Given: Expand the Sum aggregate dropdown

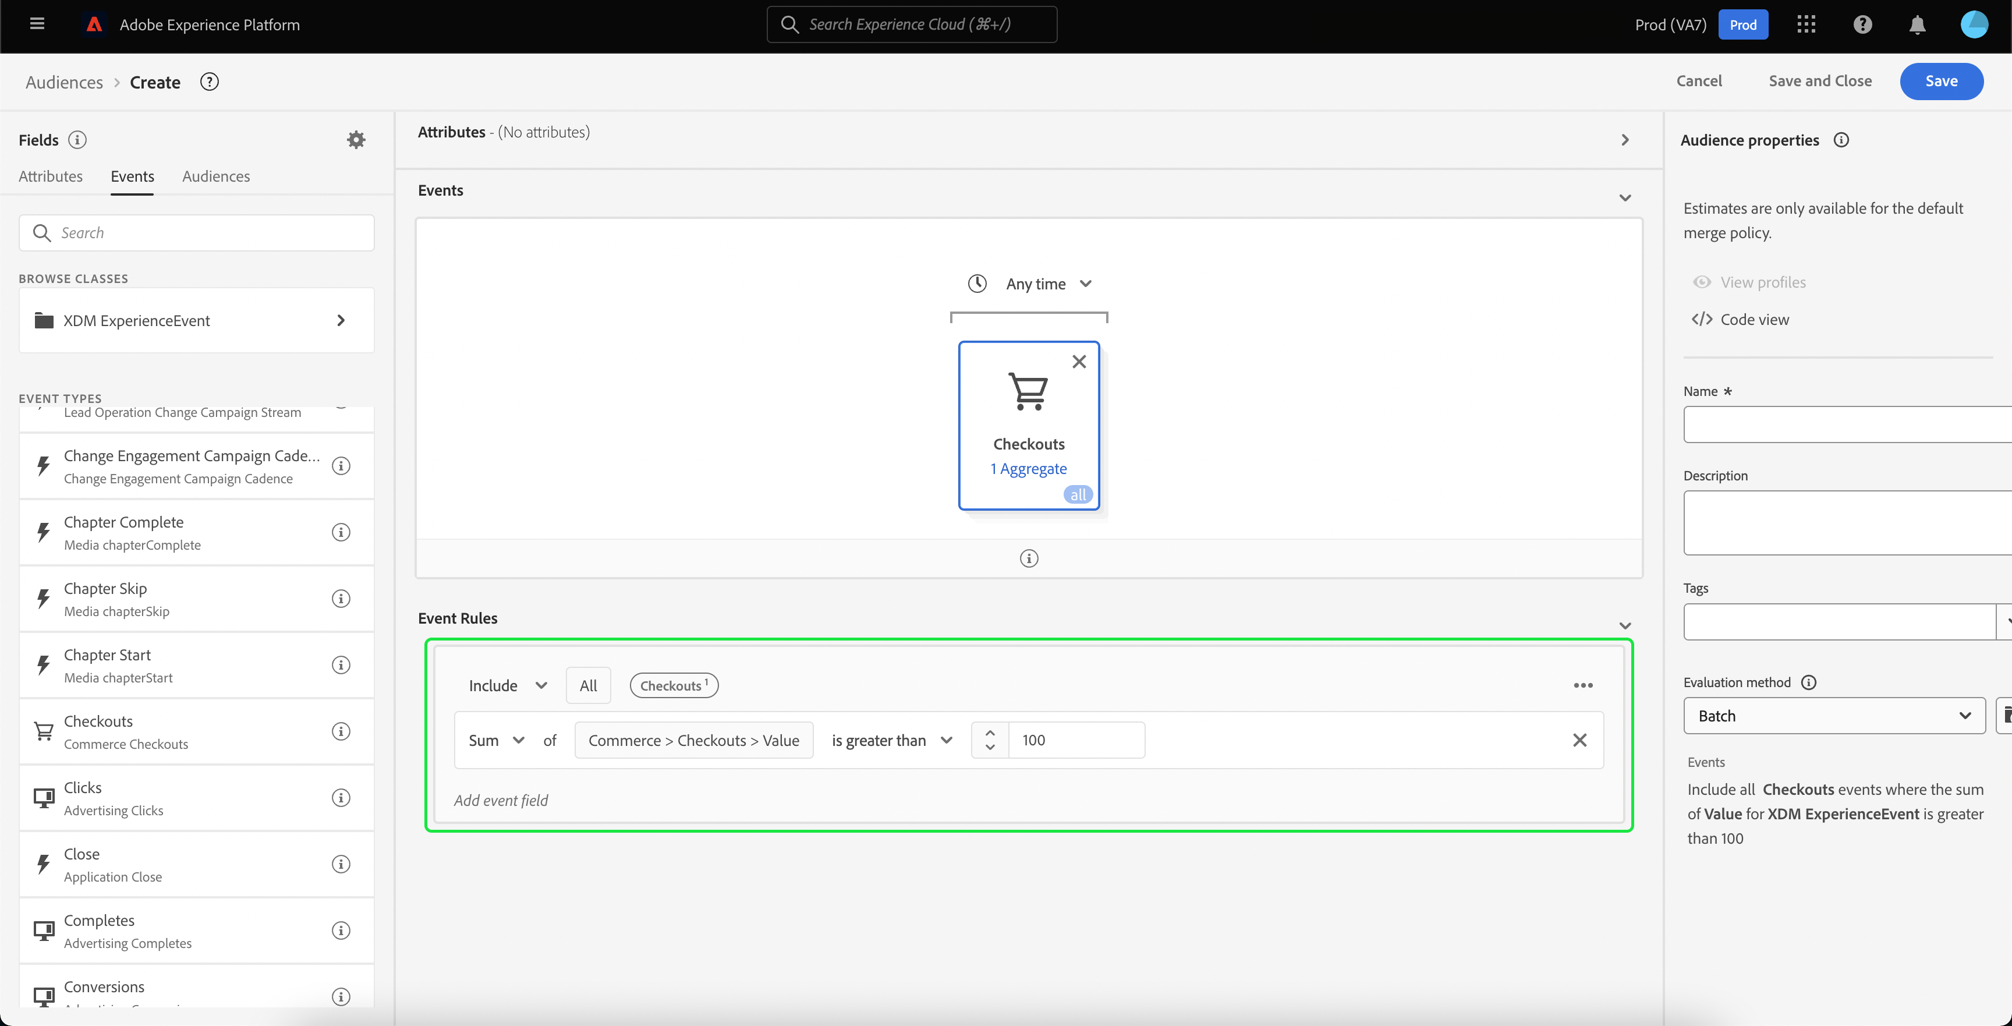Looking at the screenshot, I should [496, 740].
